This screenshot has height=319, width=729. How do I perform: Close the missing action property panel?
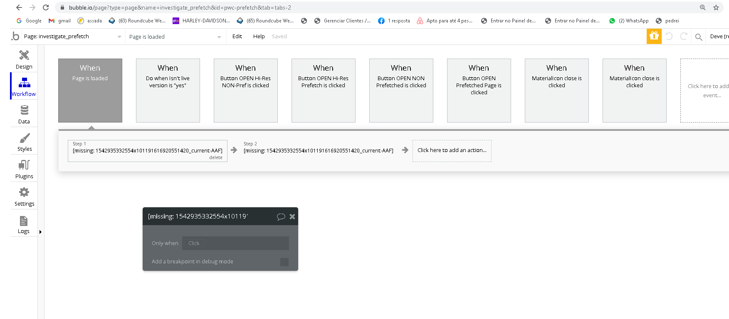point(292,216)
